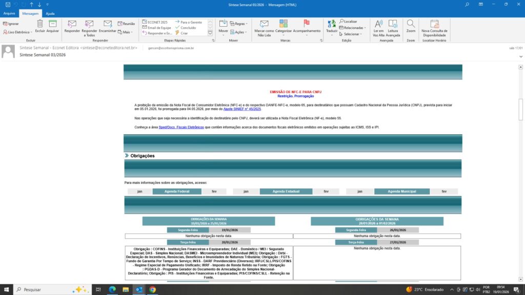The image size is (525, 295).
Task: Open the Traduzir translate tool
Action: coord(332,26)
